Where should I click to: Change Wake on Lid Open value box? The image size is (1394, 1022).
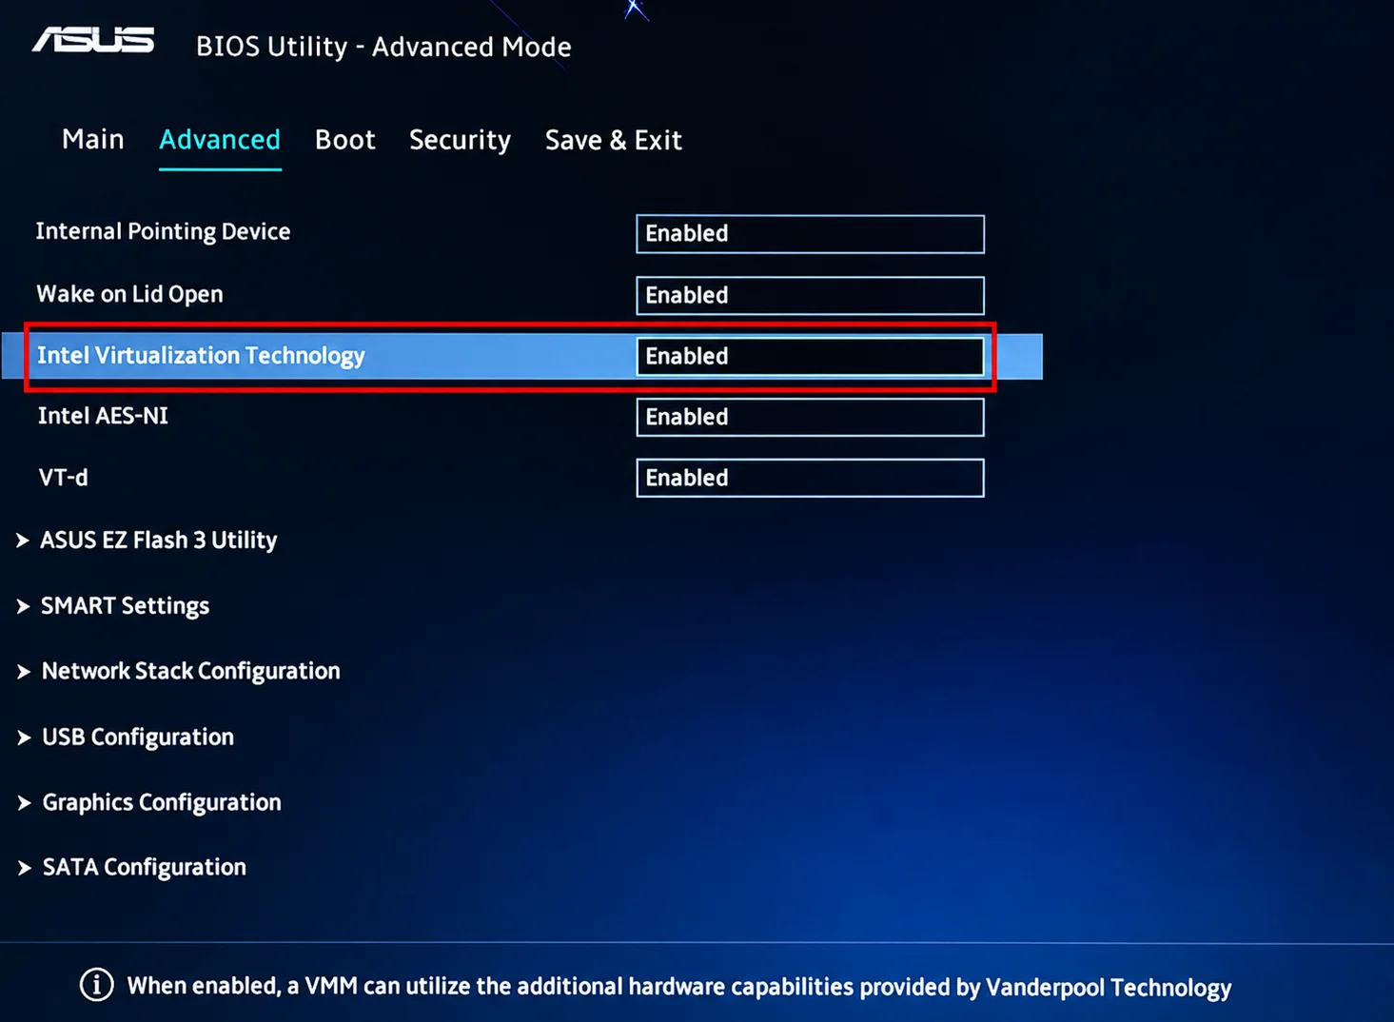point(810,295)
